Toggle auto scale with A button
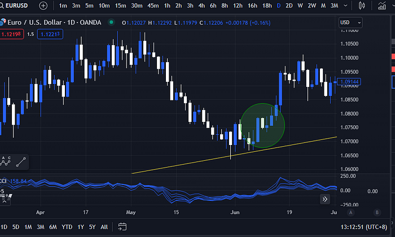Viewport: 395px width, 237px height. click(350, 212)
